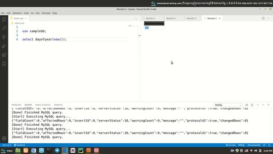The width and height of the screenshot is (273, 154).
Task: Open the output log file
Action: coord(258,105)
